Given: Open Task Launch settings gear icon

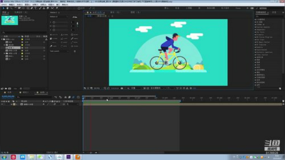Looking at the screenshot, I should (x=75, y=51).
